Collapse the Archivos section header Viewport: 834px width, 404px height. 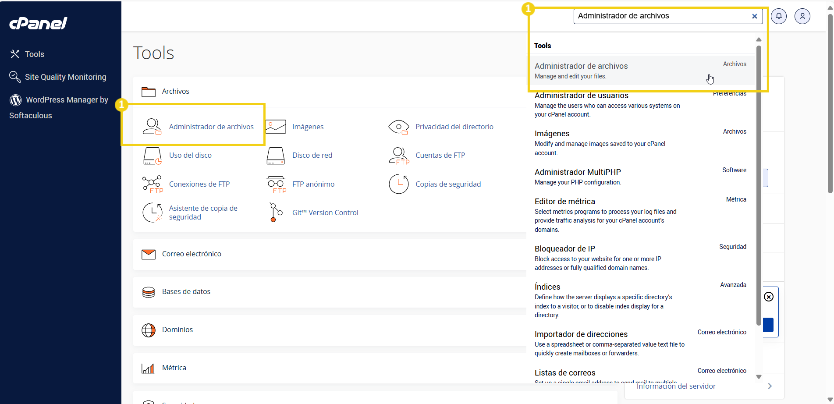175,92
